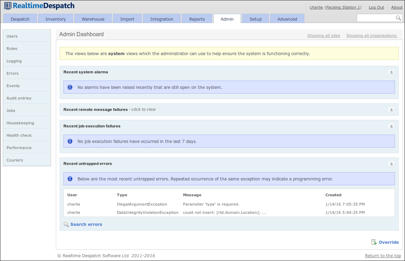Image resolution: width=405 pixels, height=261 pixels.
Task: Click the Override icon
Action: pyautogui.click(x=374, y=242)
